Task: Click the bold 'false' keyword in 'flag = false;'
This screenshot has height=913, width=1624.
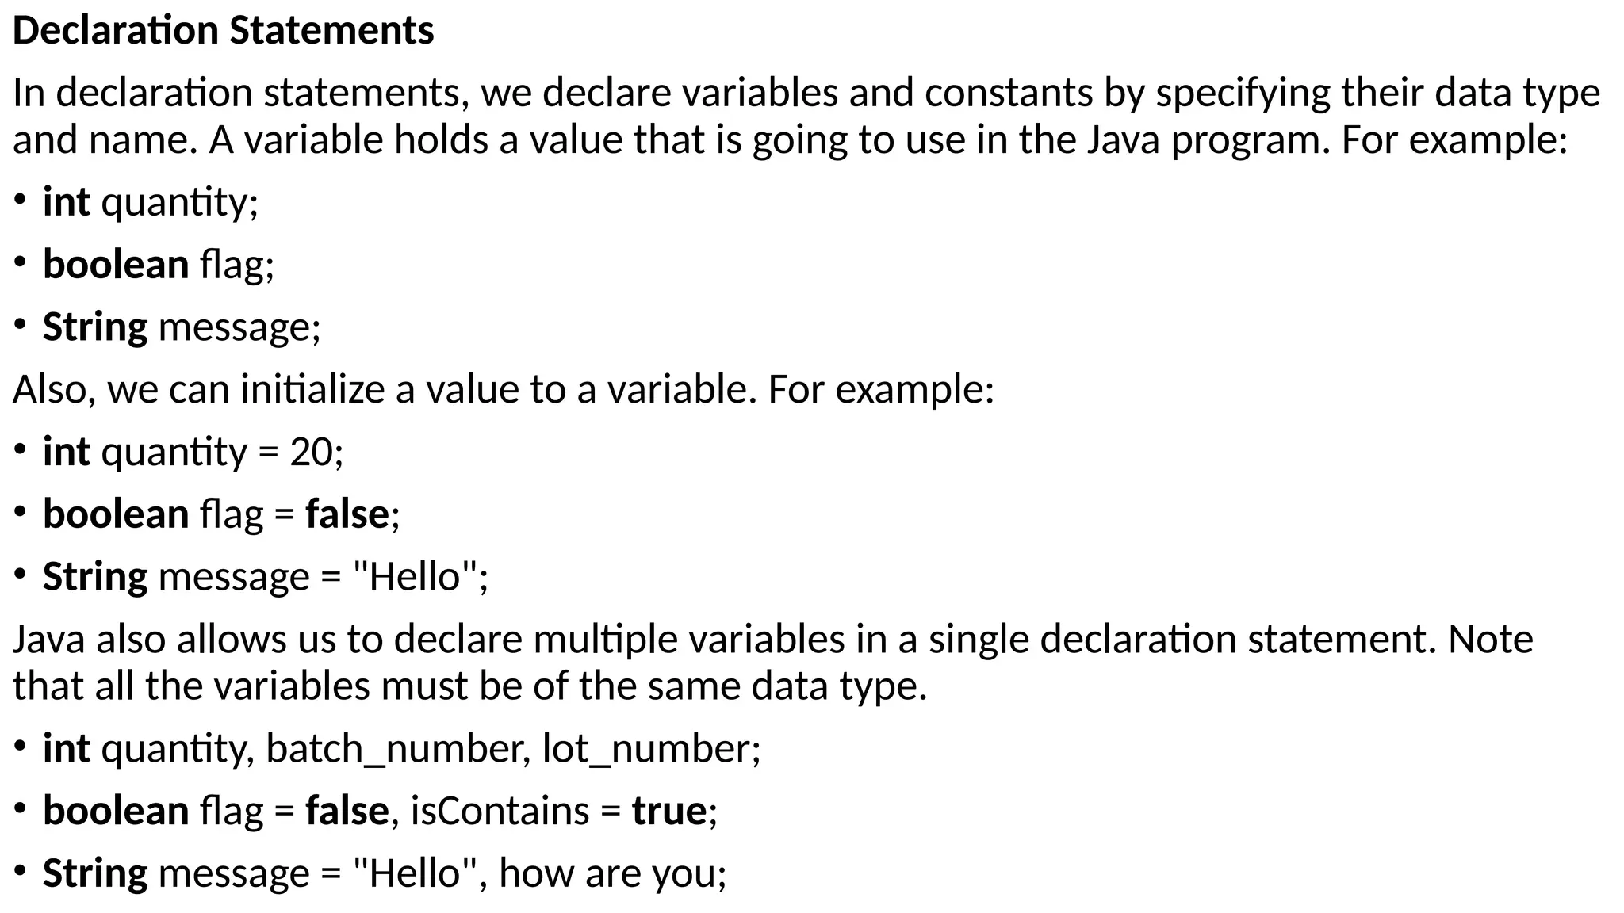Action: tap(347, 514)
